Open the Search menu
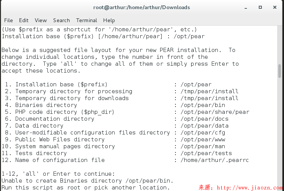The image size is (284, 191). (61, 20)
